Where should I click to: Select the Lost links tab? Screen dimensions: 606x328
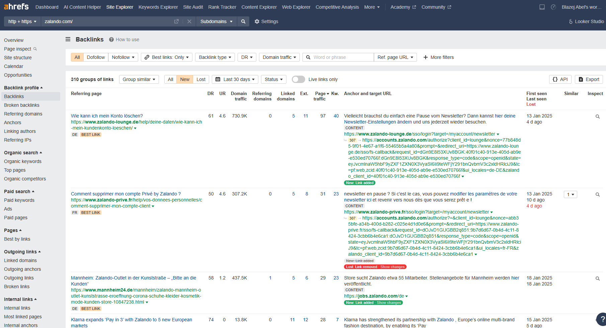(201, 79)
